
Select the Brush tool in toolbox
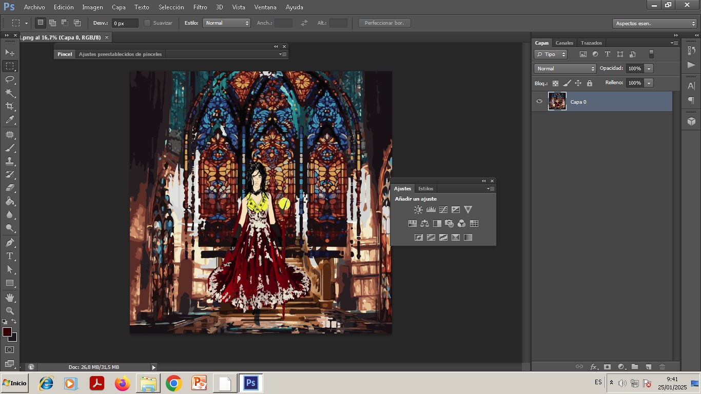[10, 148]
